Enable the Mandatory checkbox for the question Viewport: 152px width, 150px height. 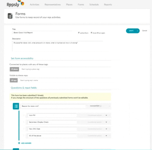pyautogui.click(x=101, y=106)
